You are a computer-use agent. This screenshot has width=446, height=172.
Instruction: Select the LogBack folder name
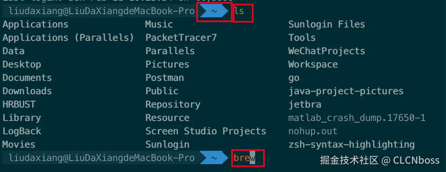click(x=22, y=131)
